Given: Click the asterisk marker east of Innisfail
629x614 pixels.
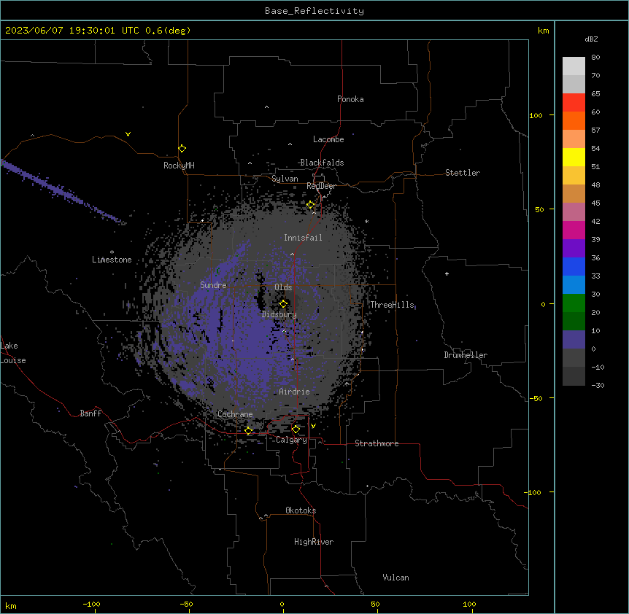Looking at the screenshot, I should [x=366, y=221].
